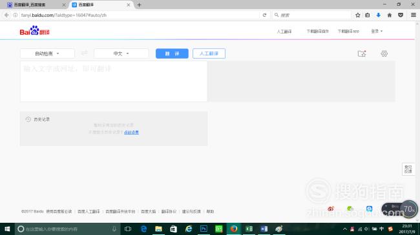Swap source and target languages icon
Viewport: 420px width, 235px height.
click(x=84, y=53)
